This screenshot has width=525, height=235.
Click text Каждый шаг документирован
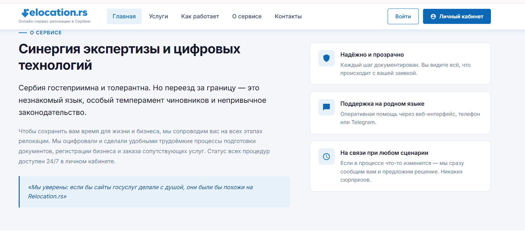405,69
